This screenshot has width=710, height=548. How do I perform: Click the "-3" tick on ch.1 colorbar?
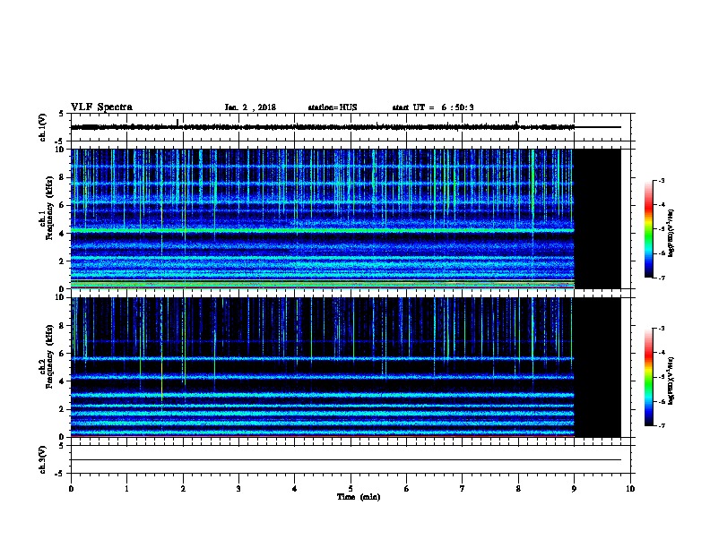coord(662,181)
